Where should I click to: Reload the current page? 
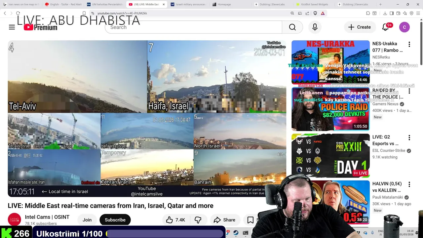18,13
